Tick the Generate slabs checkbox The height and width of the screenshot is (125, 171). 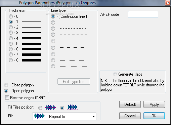pyautogui.click(x=115, y=74)
